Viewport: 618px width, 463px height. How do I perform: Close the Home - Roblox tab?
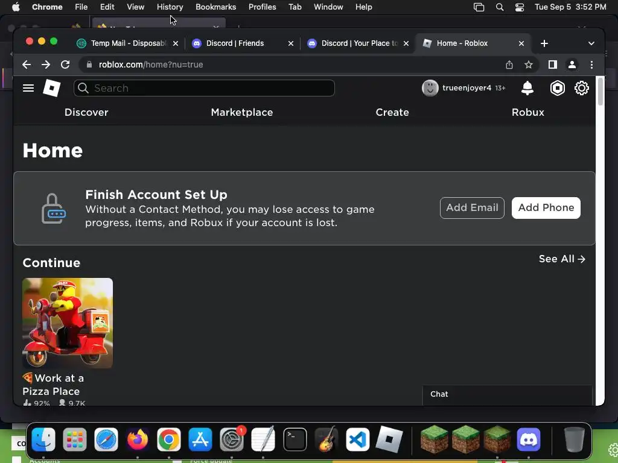click(521, 43)
